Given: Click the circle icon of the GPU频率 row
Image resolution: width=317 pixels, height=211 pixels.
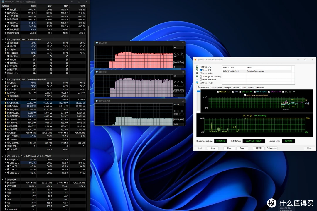Looking at the screenshot, I should (x=6, y=133).
